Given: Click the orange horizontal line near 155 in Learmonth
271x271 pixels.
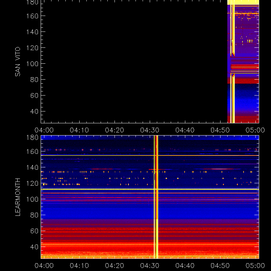Looking at the screenshot, I should tap(150, 155).
